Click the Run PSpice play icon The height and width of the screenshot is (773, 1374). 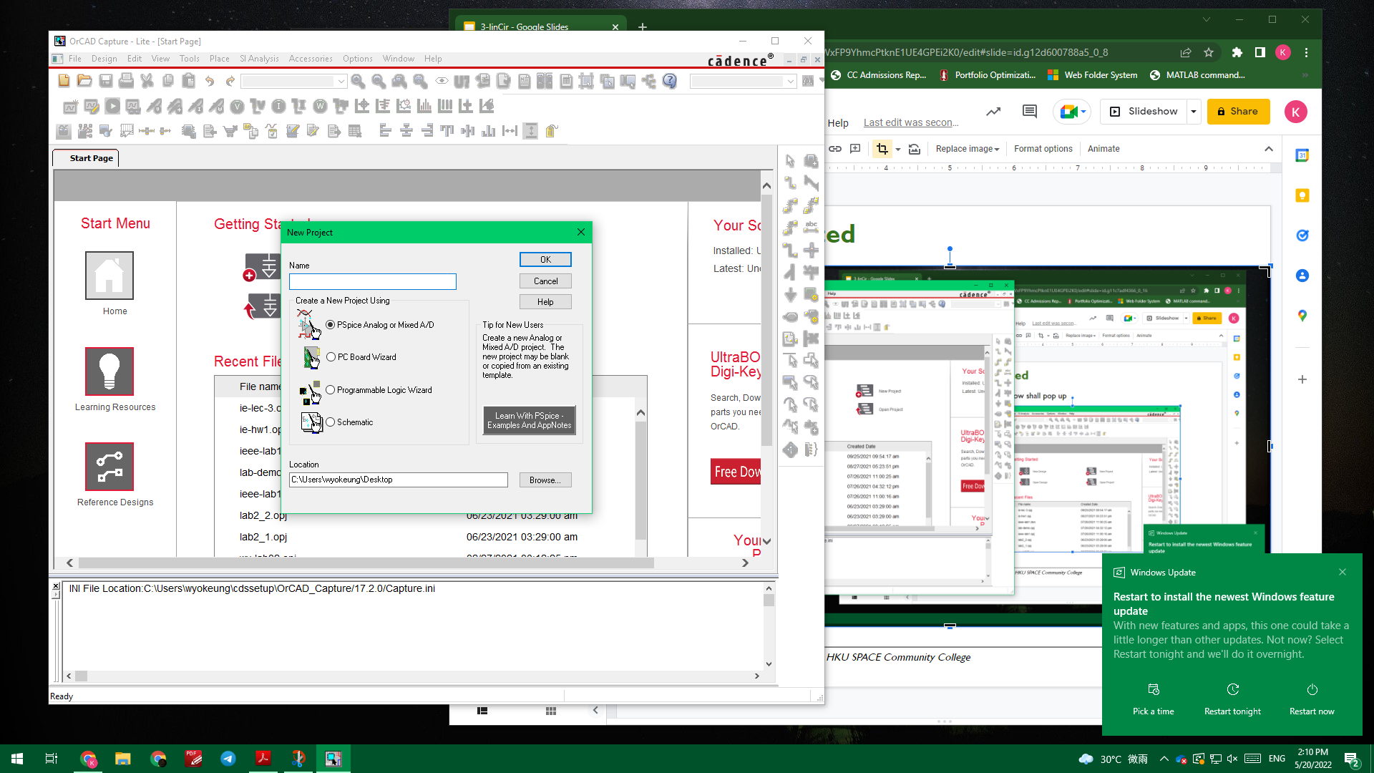click(x=112, y=107)
